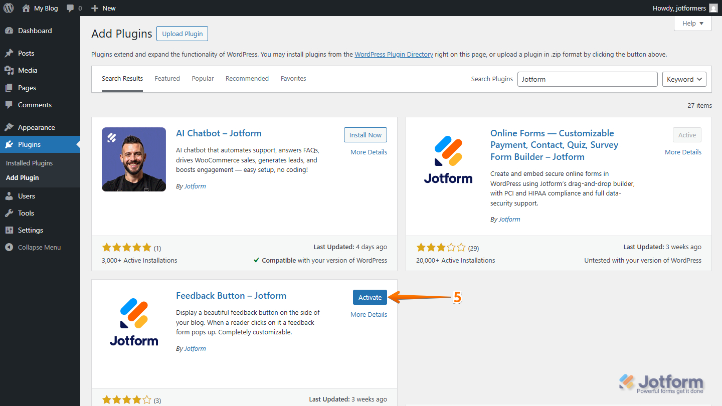Switch to the Popular plugins tab
This screenshot has width=722, height=406.
(x=203, y=78)
